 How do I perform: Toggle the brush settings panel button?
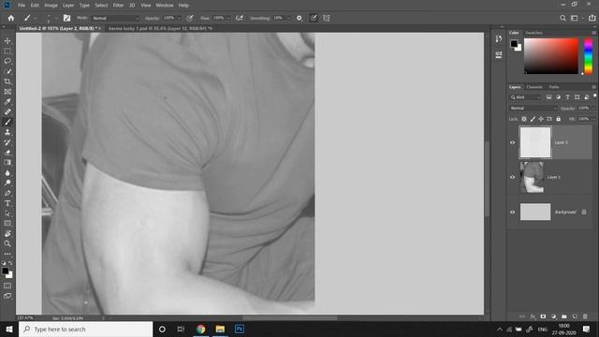tap(66, 18)
